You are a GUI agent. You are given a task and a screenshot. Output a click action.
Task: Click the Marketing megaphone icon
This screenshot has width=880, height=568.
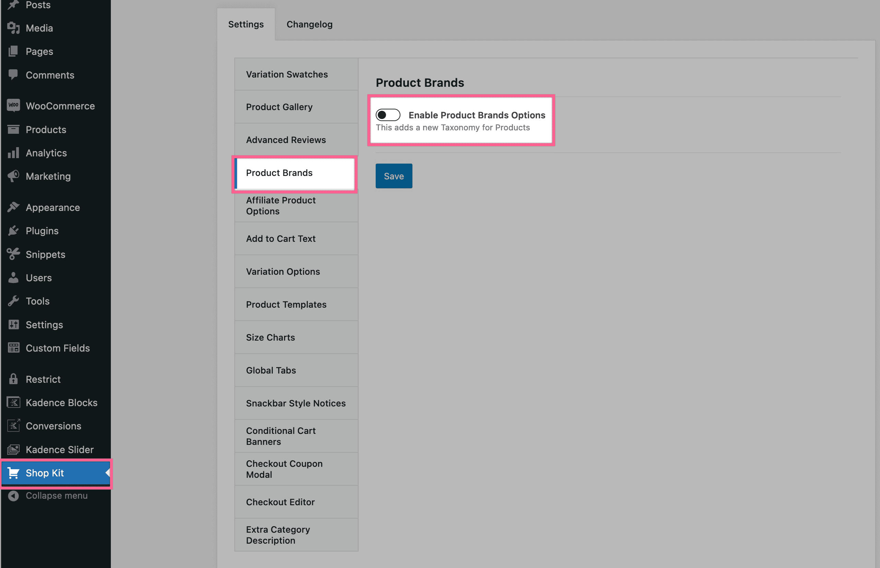[x=13, y=176]
